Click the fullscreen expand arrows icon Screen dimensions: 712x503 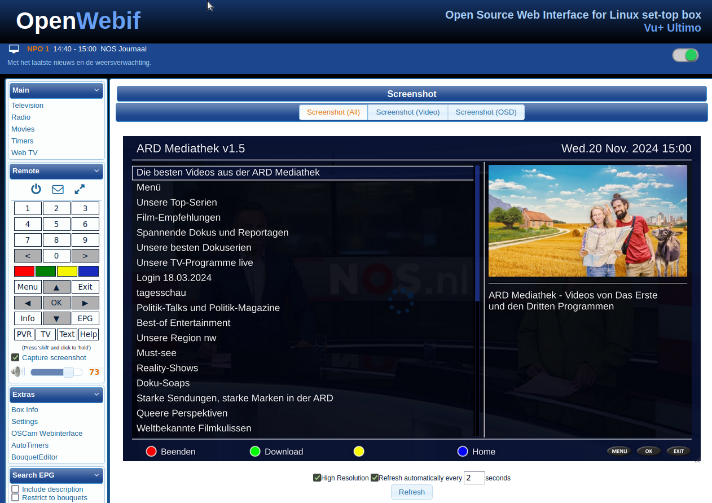coord(80,189)
